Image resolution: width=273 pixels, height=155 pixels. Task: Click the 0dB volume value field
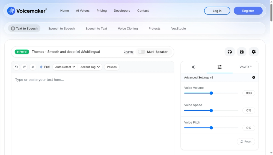249,93
